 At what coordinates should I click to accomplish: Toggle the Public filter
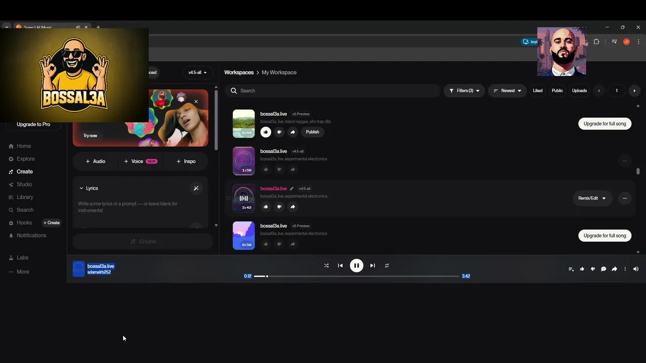click(x=557, y=91)
